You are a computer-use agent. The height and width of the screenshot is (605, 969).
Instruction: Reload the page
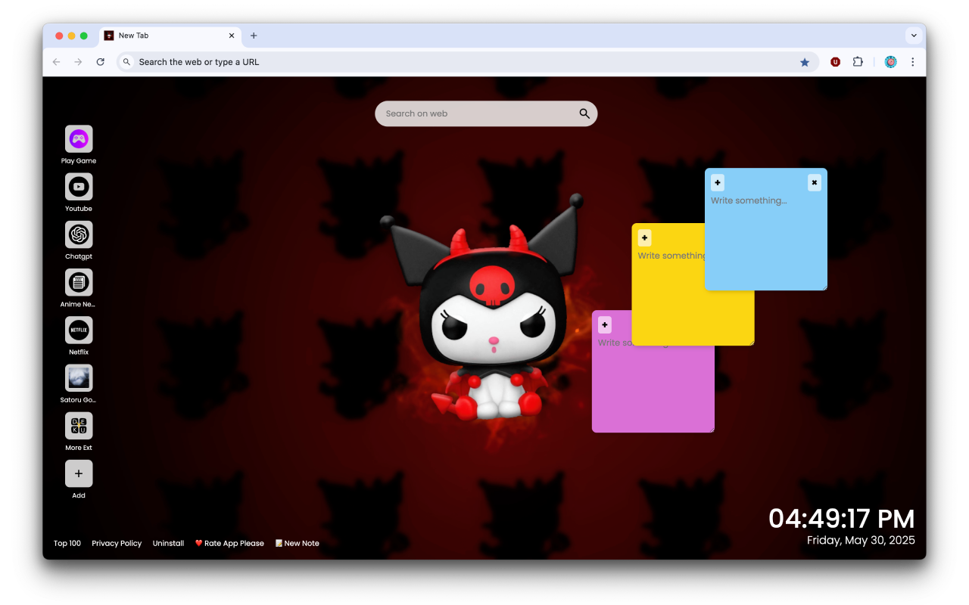100,62
